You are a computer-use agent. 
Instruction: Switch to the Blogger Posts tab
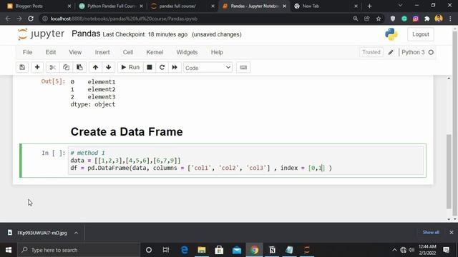pyautogui.click(x=38, y=6)
